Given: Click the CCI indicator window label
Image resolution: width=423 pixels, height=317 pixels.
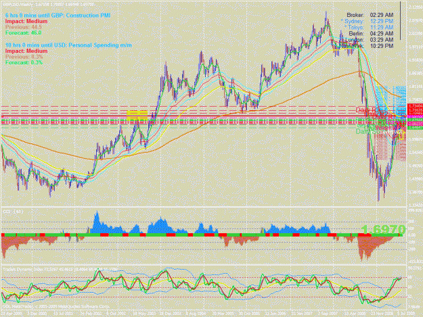Looking at the screenshot, I should point(13,212).
